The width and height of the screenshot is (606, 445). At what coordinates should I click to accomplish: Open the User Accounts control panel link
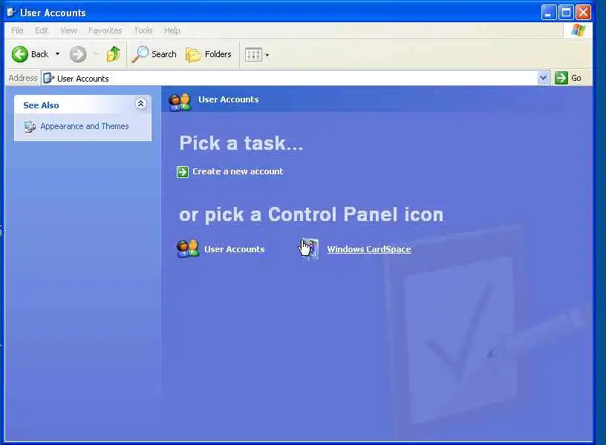(x=235, y=249)
